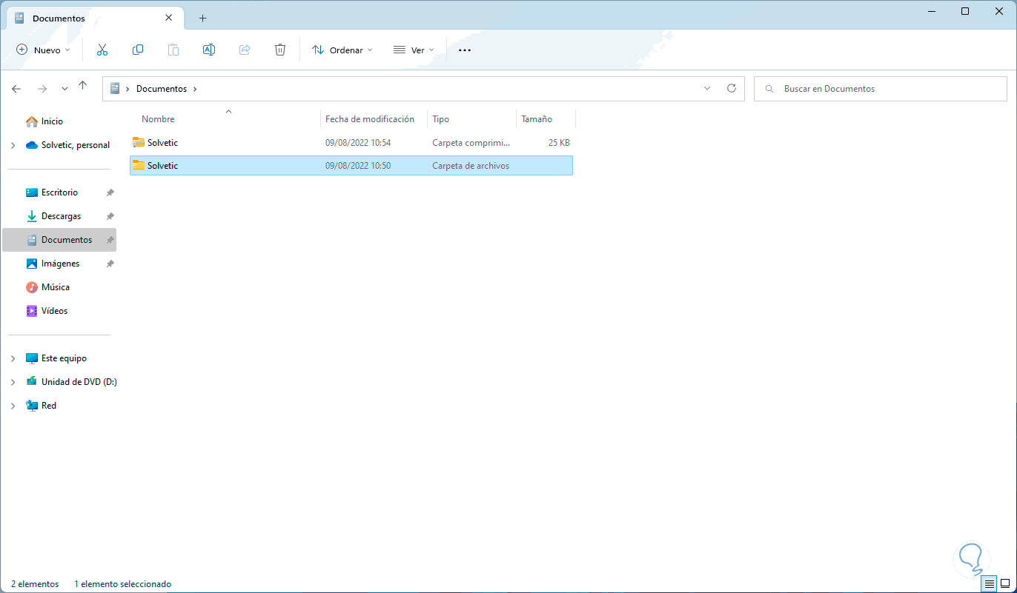Click the Cut scissors icon
Image resolution: width=1017 pixels, height=593 pixels.
[x=102, y=50]
